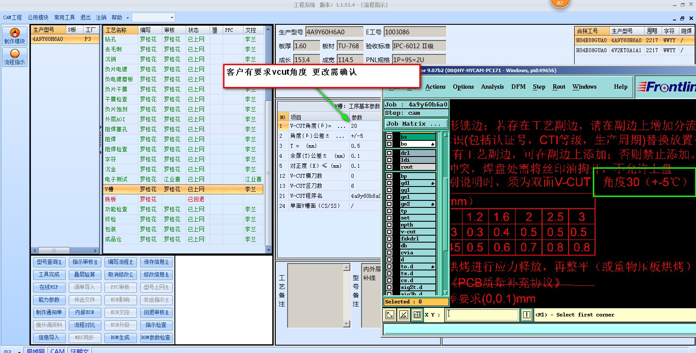Click the second zoom icon in Genesis bottom bar

[x=404, y=314]
